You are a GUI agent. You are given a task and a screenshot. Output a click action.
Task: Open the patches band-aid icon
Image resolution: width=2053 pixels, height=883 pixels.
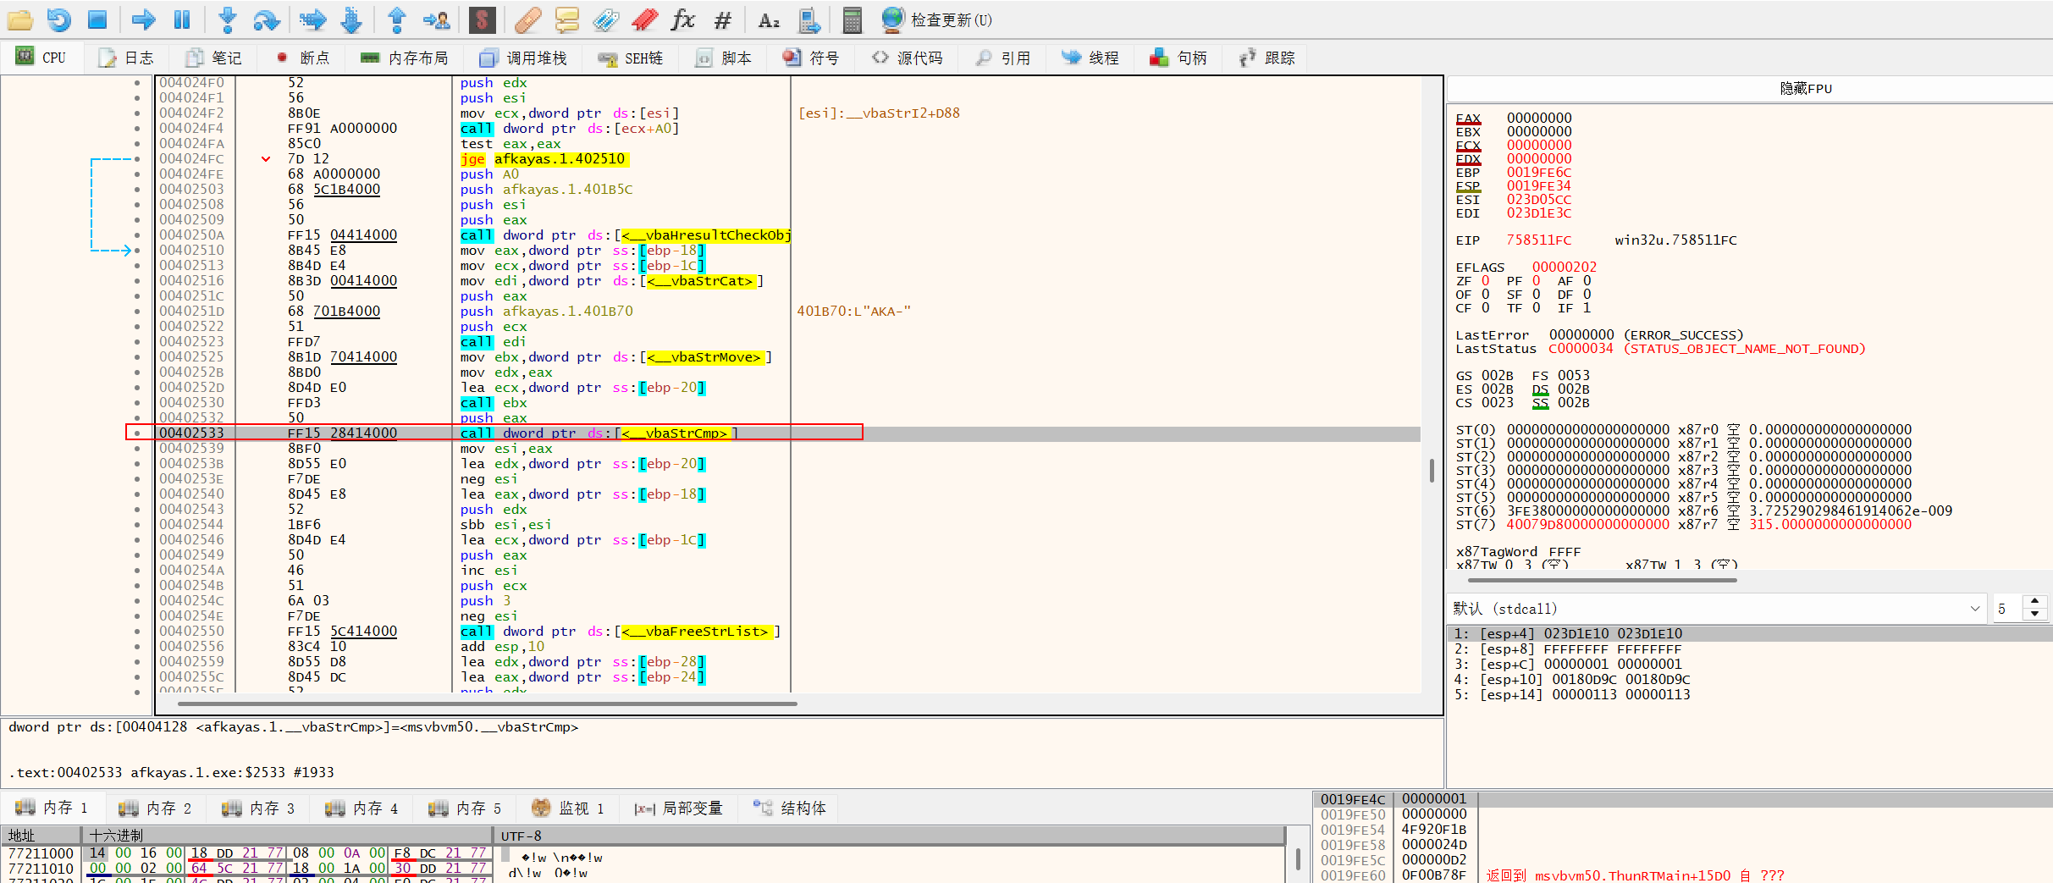pyautogui.click(x=527, y=19)
